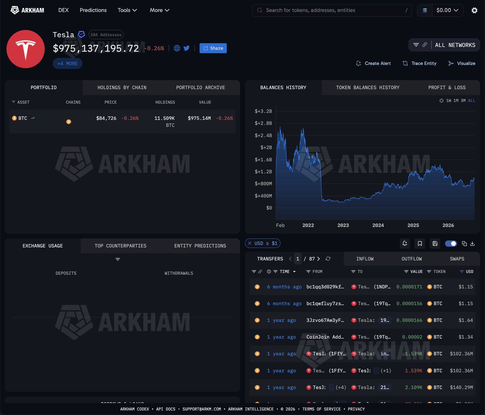Click the Share button
Viewport: 485px width, 415px height.
pos(213,48)
